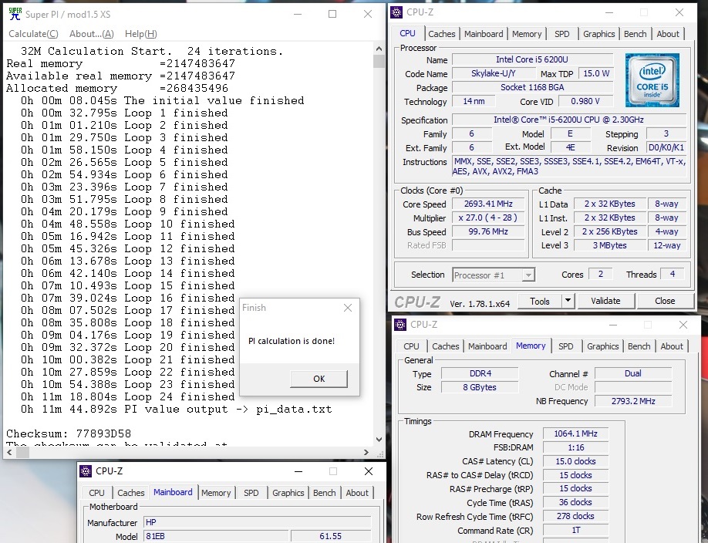Select CPU tab in Mainboard CPU-Z window
The image size is (708, 543).
(x=96, y=493)
